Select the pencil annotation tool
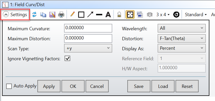The image size is (215, 101). point(72,14)
